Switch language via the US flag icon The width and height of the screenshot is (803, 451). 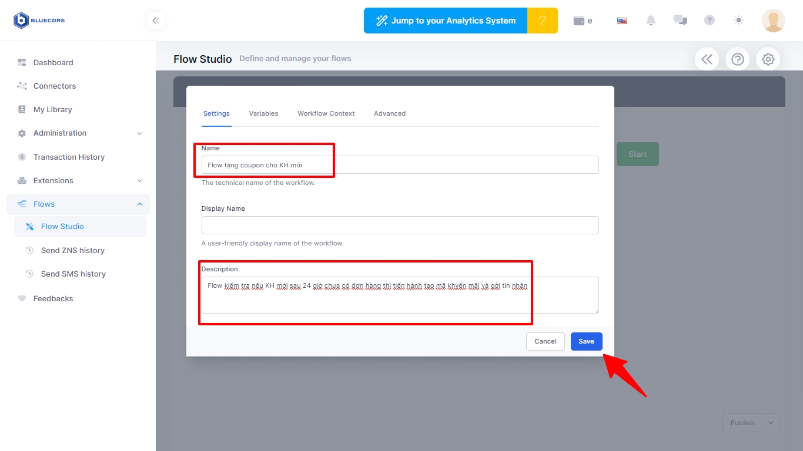click(622, 21)
